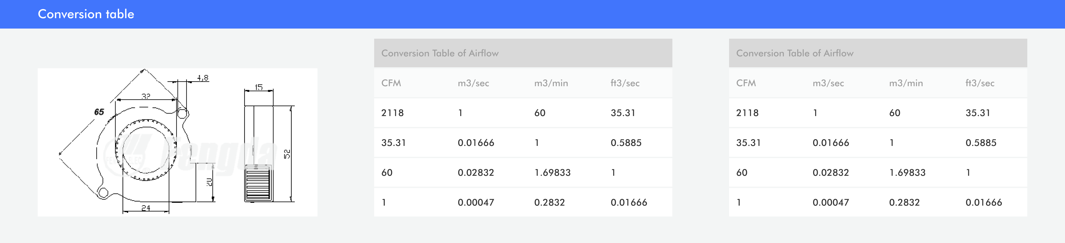Screen dimensions: 1065x243
Task: Select the 2118 cell in first table
Action: [x=392, y=113]
